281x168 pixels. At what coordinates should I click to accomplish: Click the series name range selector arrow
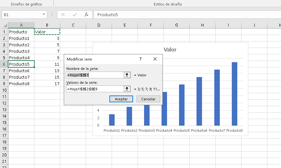click(x=127, y=75)
